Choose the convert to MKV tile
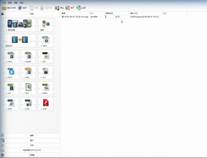The height and width of the screenshot is (158, 207). point(11,57)
